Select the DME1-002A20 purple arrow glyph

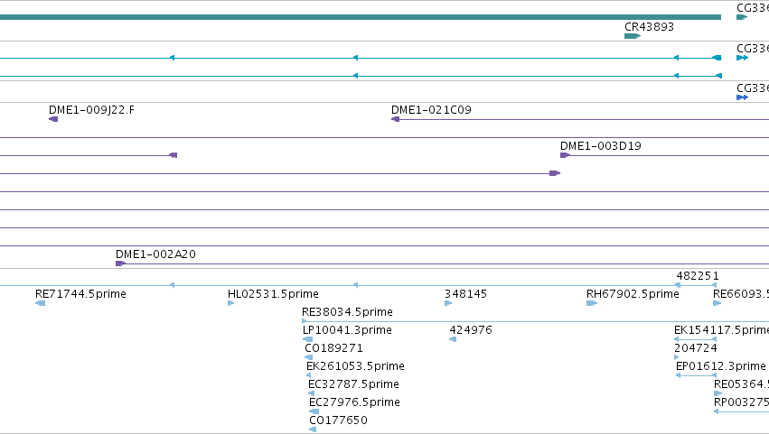(121, 263)
